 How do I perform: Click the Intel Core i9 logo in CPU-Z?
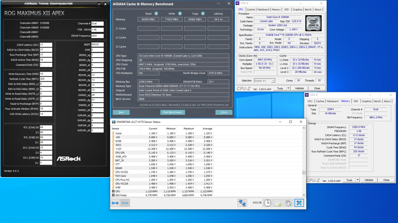tap(313, 23)
